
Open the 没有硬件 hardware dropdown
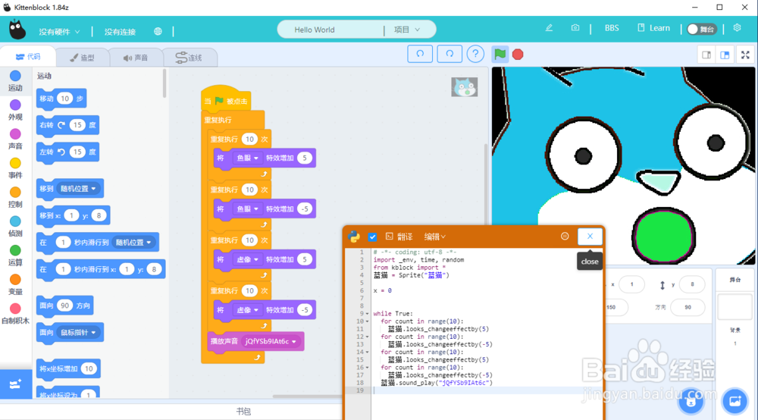59,31
